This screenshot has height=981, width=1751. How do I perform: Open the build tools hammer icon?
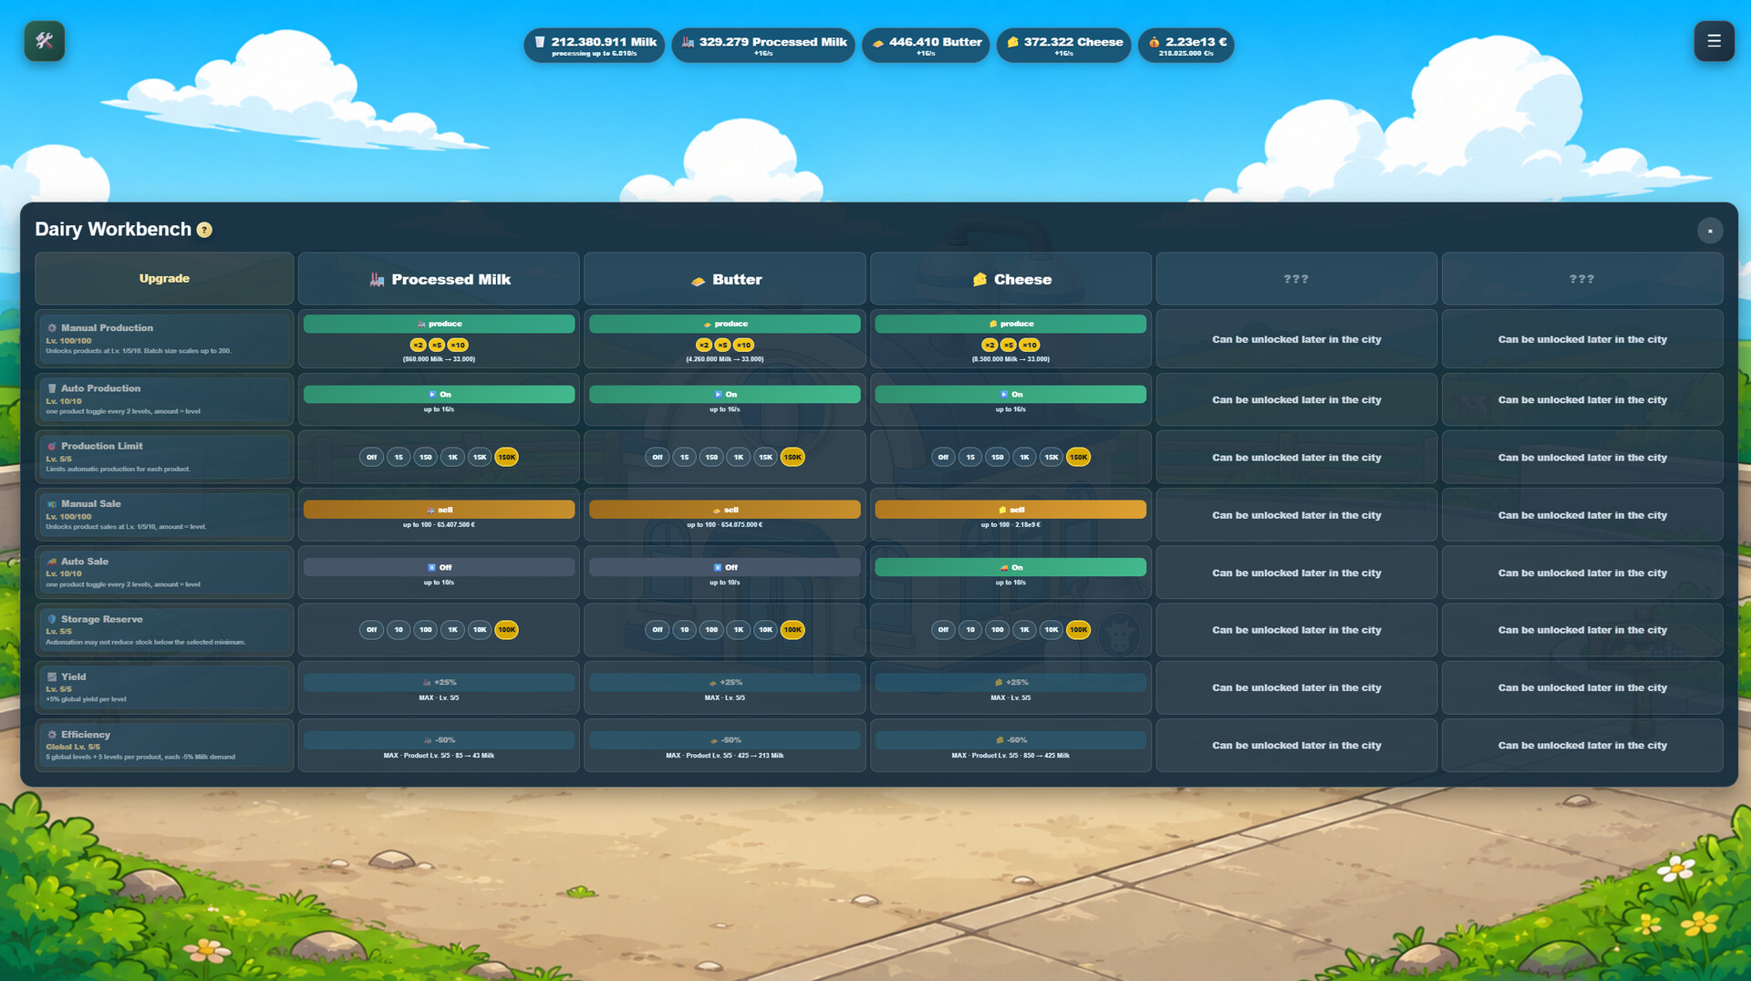44,41
